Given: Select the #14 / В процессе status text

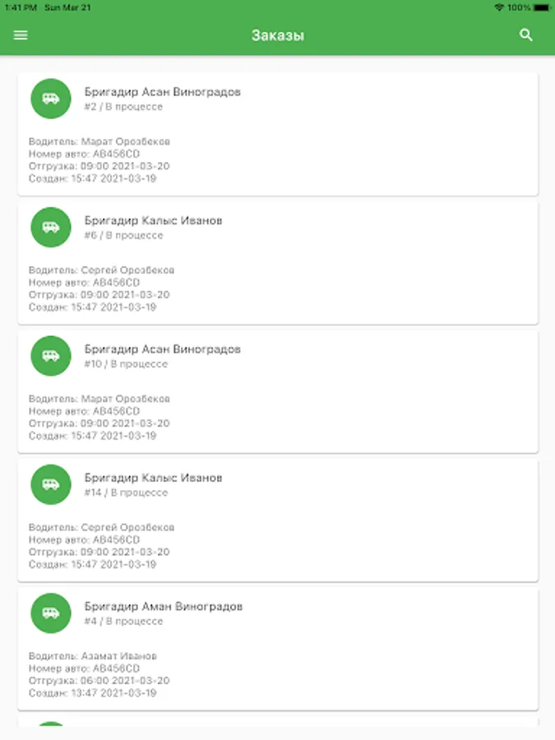Looking at the screenshot, I should 126,493.
